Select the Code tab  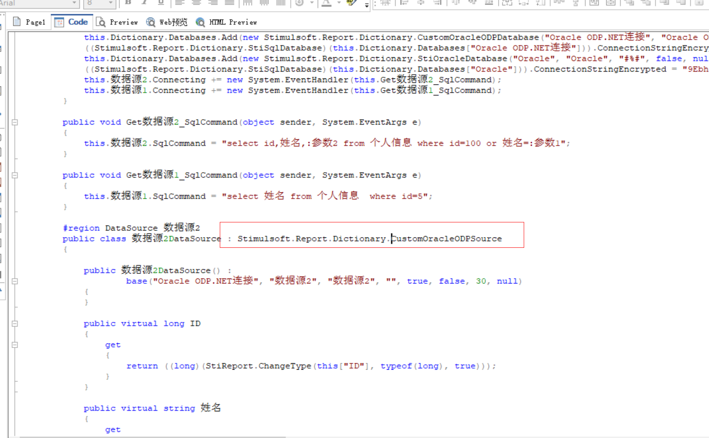point(71,22)
